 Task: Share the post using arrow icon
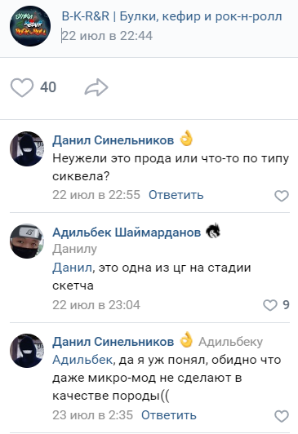click(x=96, y=87)
